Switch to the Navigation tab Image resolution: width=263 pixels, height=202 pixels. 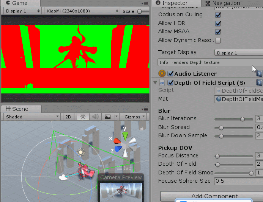tap(223, 3)
